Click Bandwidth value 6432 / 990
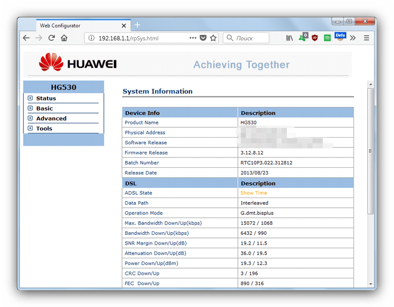The height and width of the screenshot is (307, 394). [254, 233]
